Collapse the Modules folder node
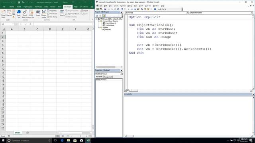Image resolution: width=255 pixels, height=143 pixels. (x=99, y=27)
